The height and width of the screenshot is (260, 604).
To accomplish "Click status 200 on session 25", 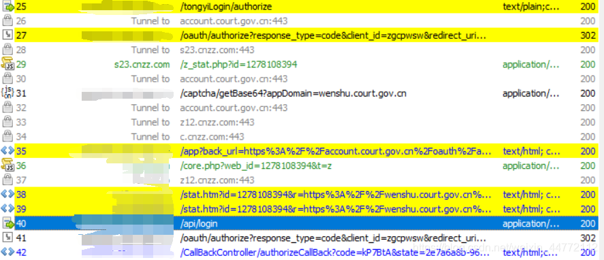I will 588,7.
